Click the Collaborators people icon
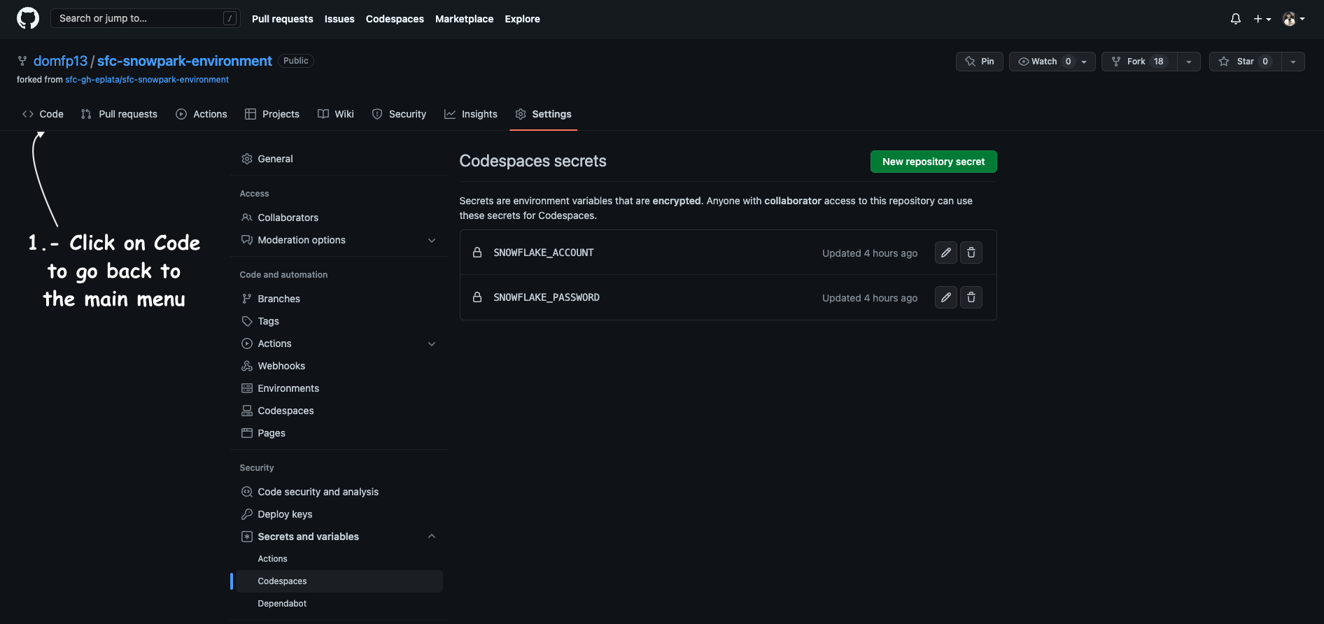1324x624 pixels. click(247, 218)
